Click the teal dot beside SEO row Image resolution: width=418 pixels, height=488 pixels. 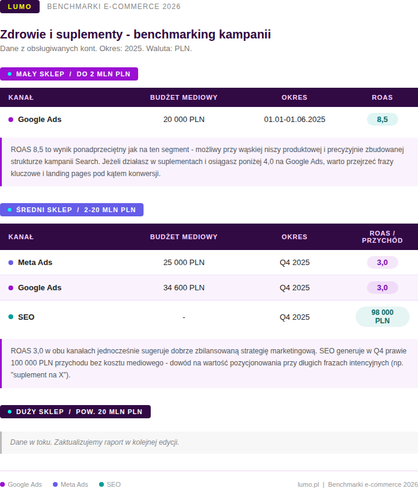click(x=11, y=317)
